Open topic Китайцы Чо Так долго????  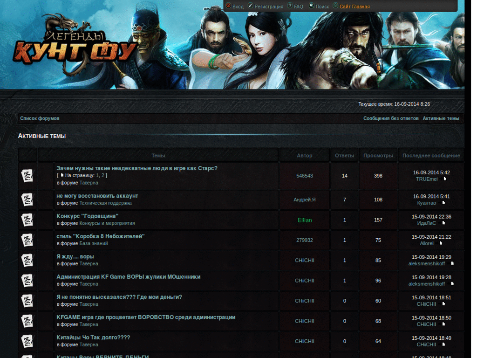pyautogui.click(x=93, y=337)
